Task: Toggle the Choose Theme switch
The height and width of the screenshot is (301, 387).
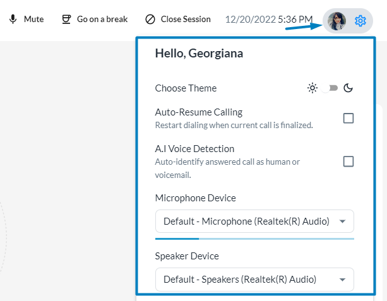Action: click(330, 88)
